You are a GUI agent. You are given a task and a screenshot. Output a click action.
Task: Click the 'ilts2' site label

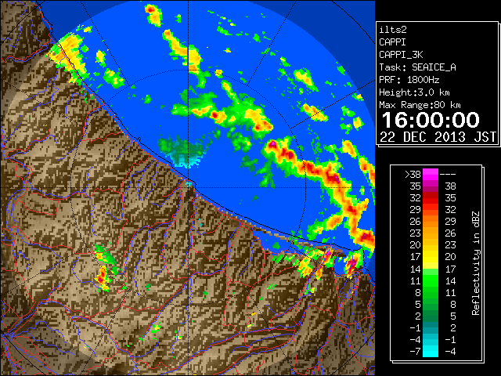[393, 30]
